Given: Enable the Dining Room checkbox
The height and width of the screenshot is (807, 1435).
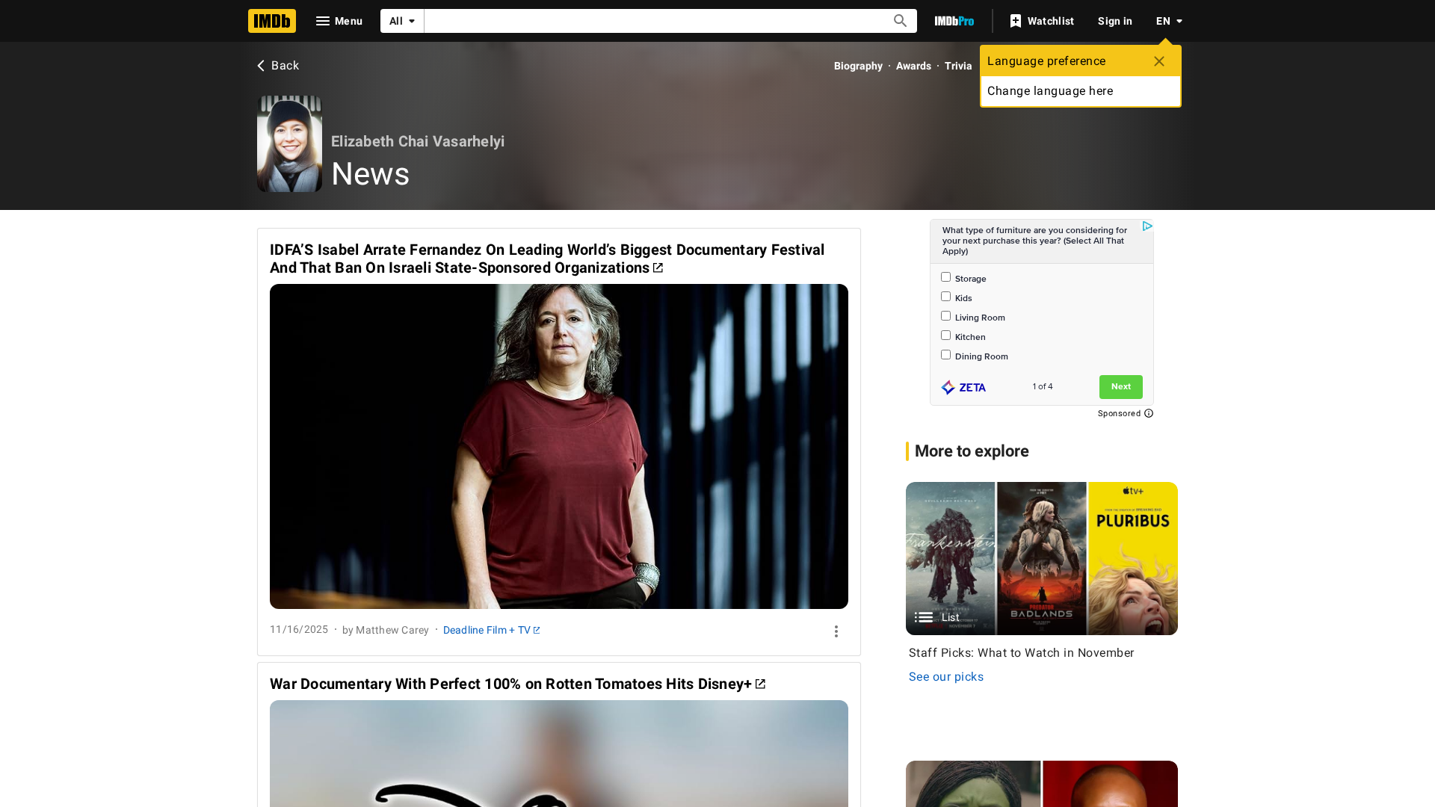Looking at the screenshot, I should (x=945, y=355).
